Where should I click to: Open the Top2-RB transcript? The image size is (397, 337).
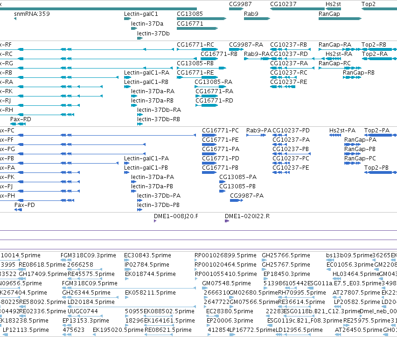click(379, 49)
